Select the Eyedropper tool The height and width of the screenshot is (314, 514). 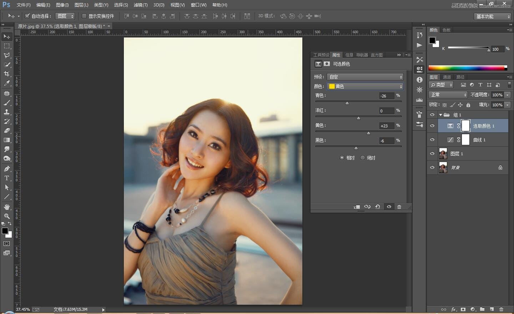click(7, 83)
